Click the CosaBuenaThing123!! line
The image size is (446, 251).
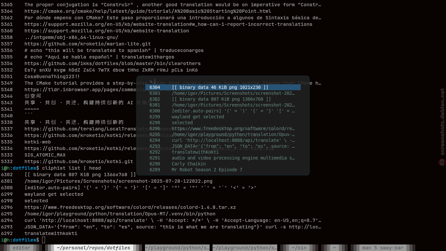(52, 76)
